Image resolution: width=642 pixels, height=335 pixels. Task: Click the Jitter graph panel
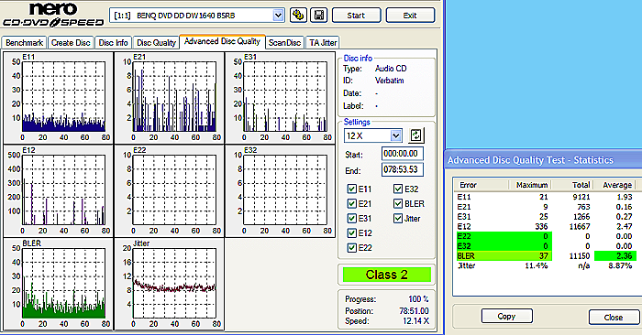click(x=169, y=284)
